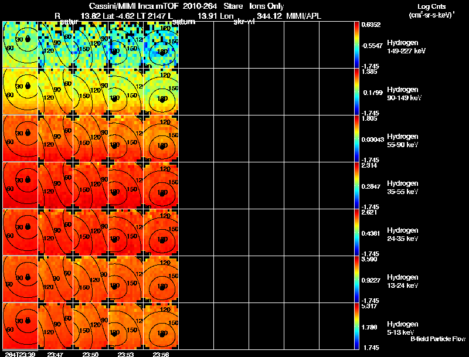Select the 55-90 keV image at 23:56
The width and height of the screenshot is (469, 357).
pyautogui.click(x=161, y=138)
